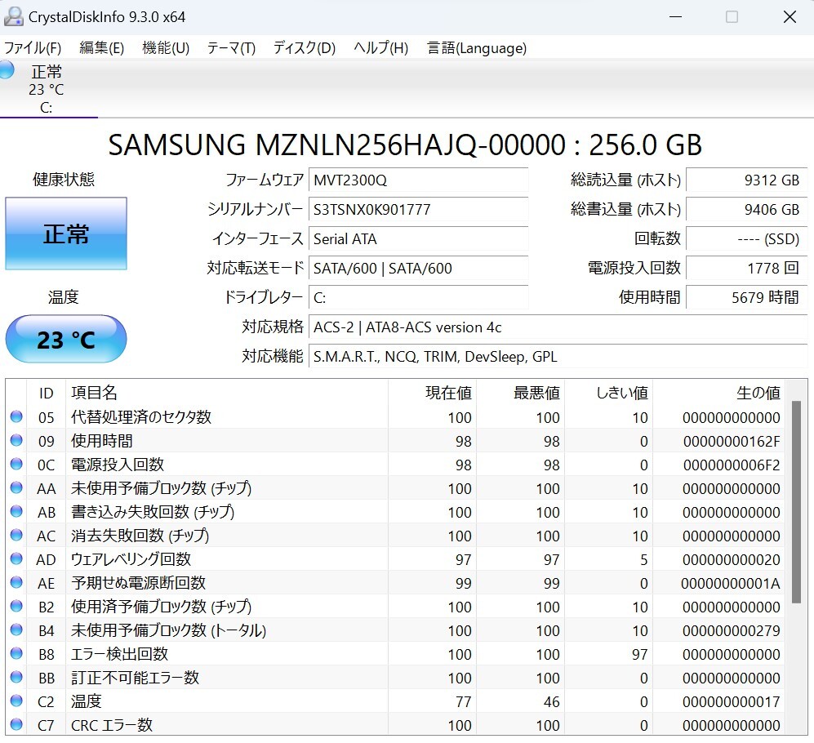Select the row 消去失敗回数 (チップ)
Screen dimensions: 814x743
click(397, 536)
